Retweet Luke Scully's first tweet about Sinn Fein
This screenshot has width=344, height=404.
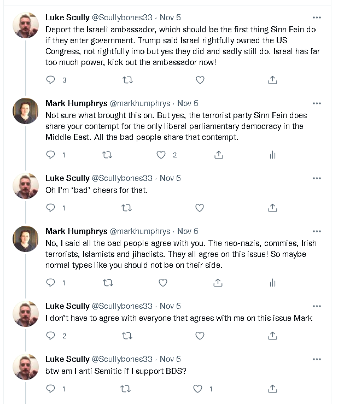pos(127,80)
